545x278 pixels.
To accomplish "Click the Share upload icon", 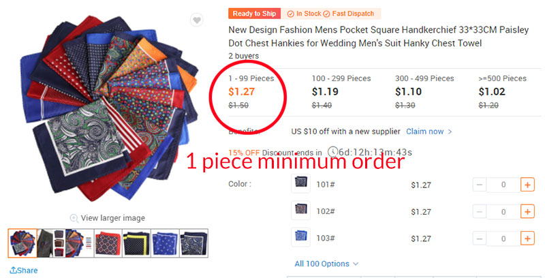I will (13, 270).
